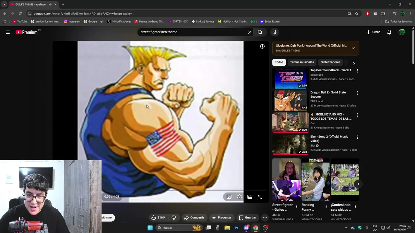Open options for Dragon Ball Z Scouter video

click(357, 93)
